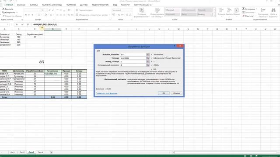The image size is (280, 157).
Task: Open Format as Table (Форматировать как таблицу)
Action: (157, 13)
